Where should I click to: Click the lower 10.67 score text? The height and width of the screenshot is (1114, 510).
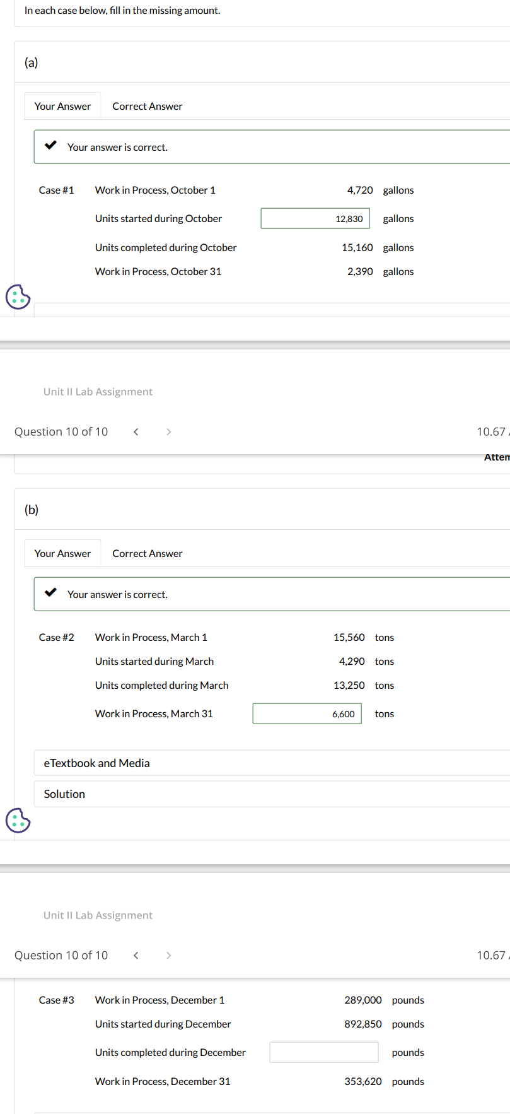492,956
